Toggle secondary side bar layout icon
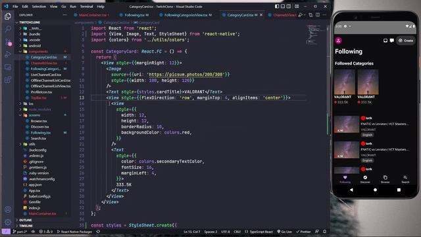Image resolution: width=421 pixels, height=237 pixels. tap(289, 7)
